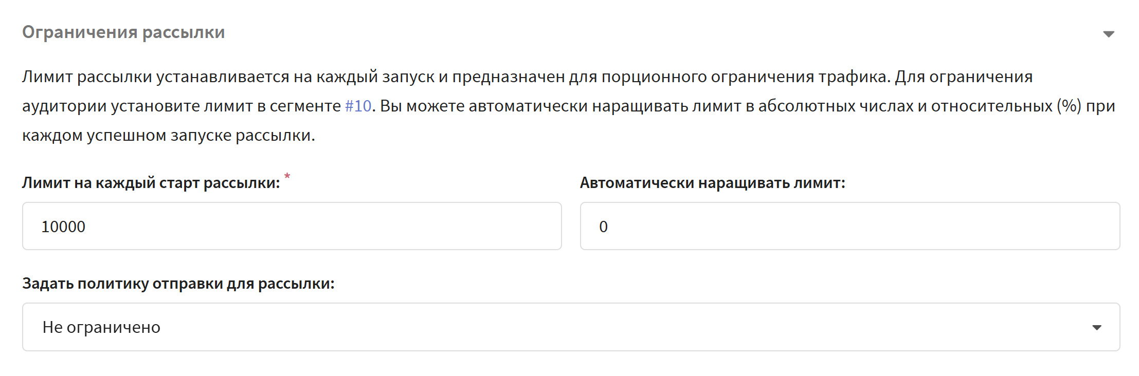Collapse the Ограничения рассылки section arrow
This screenshot has width=1139, height=376.
[1108, 34]
